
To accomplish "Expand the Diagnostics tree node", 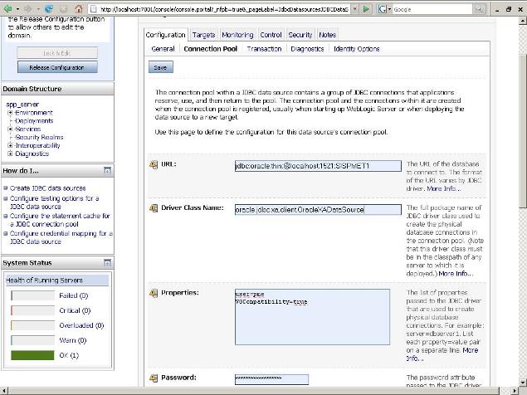I will (10, 154).
